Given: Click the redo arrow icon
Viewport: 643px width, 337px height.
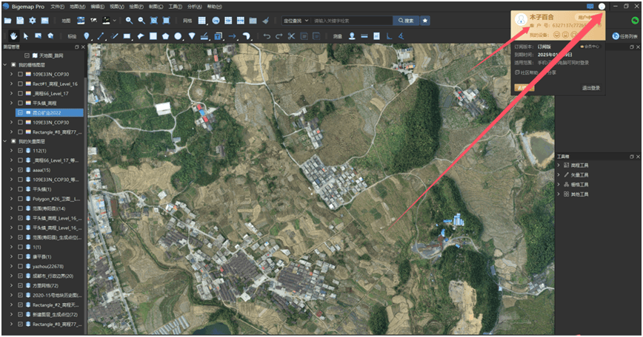Looking at the screenshot, I should pos(279,36).
